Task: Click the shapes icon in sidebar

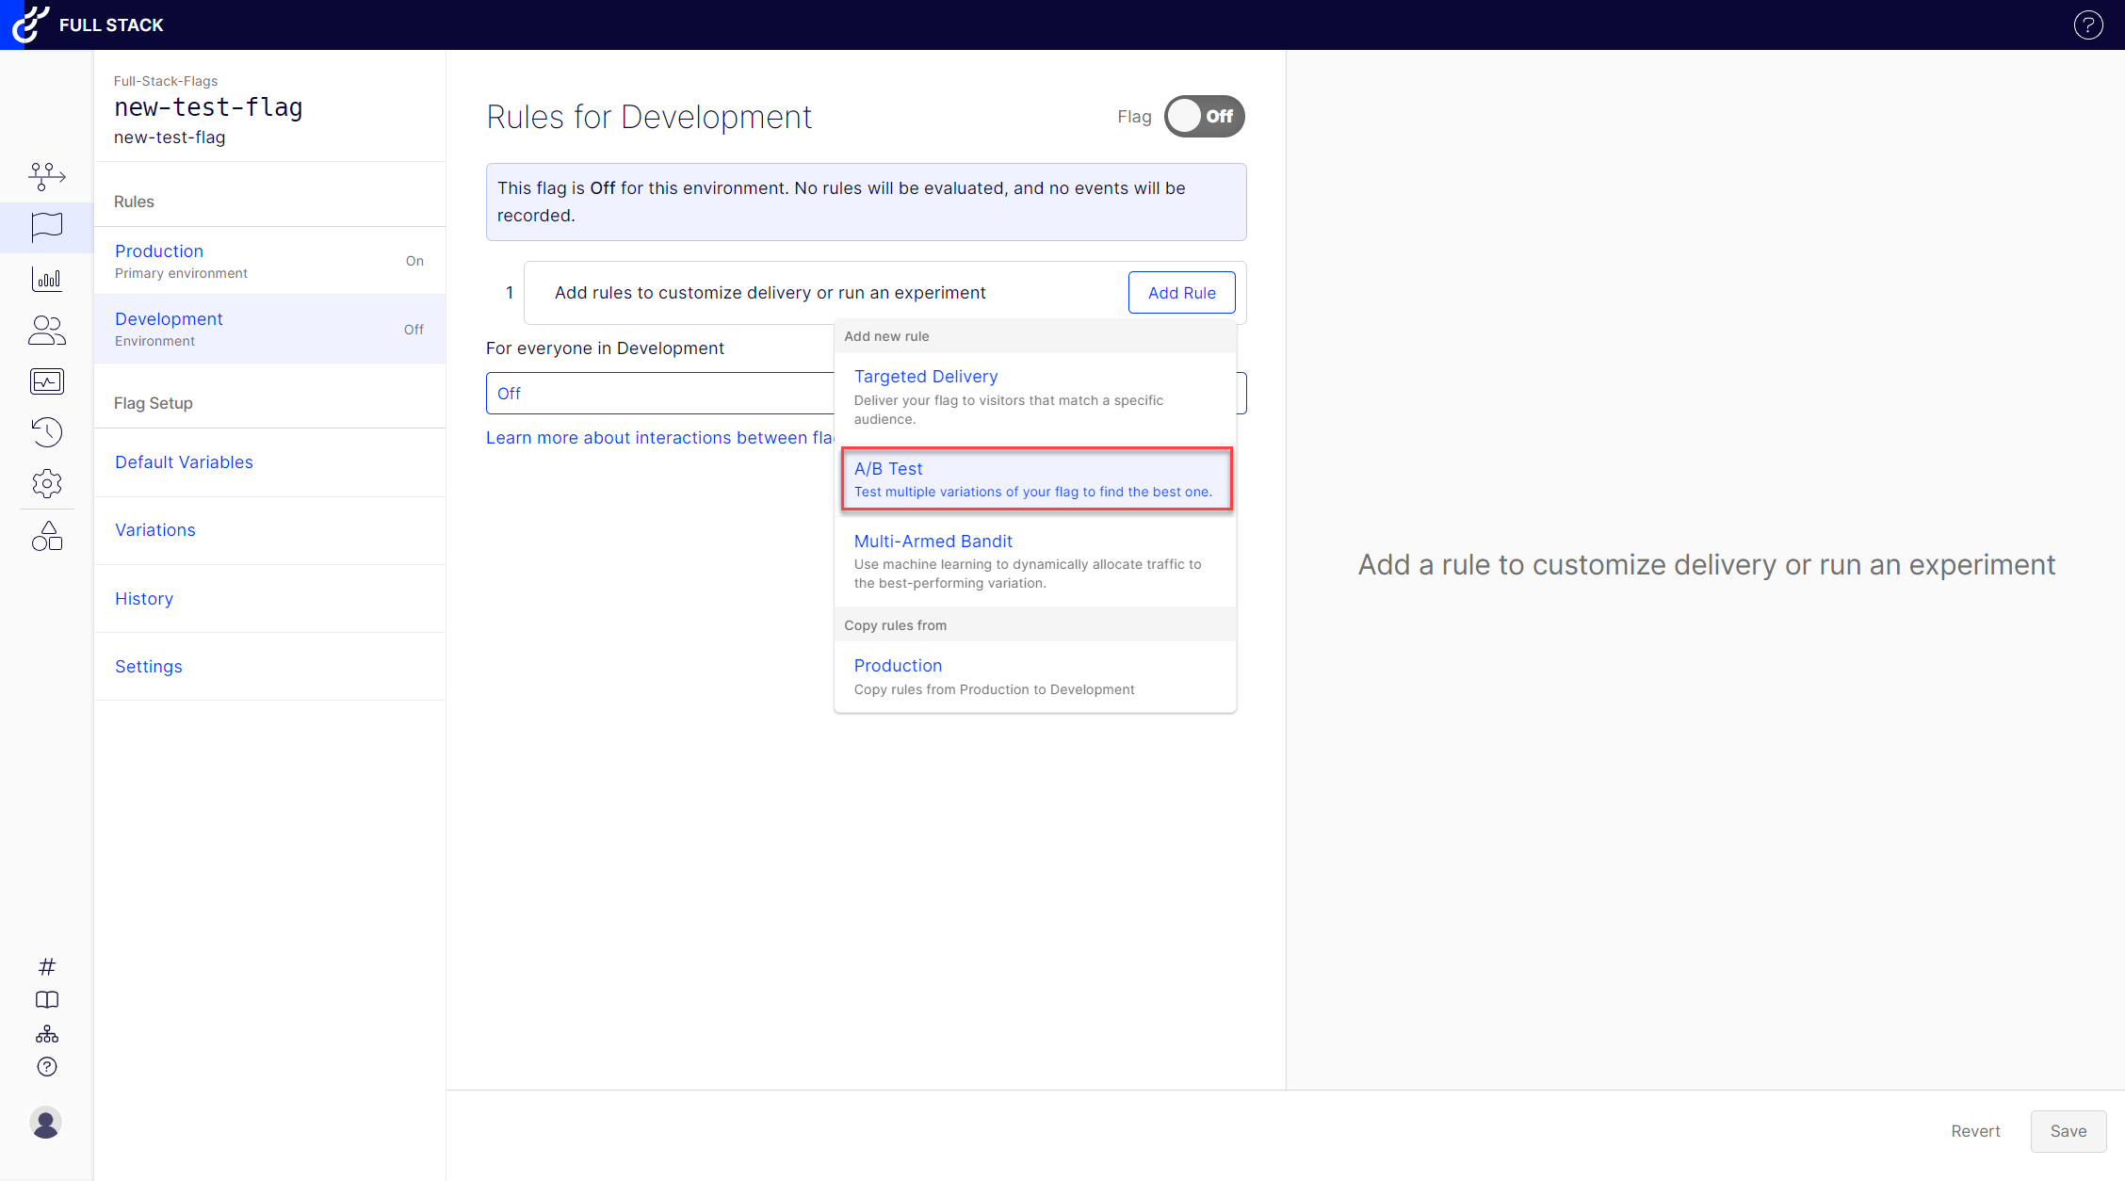Action: click(46, 536)
